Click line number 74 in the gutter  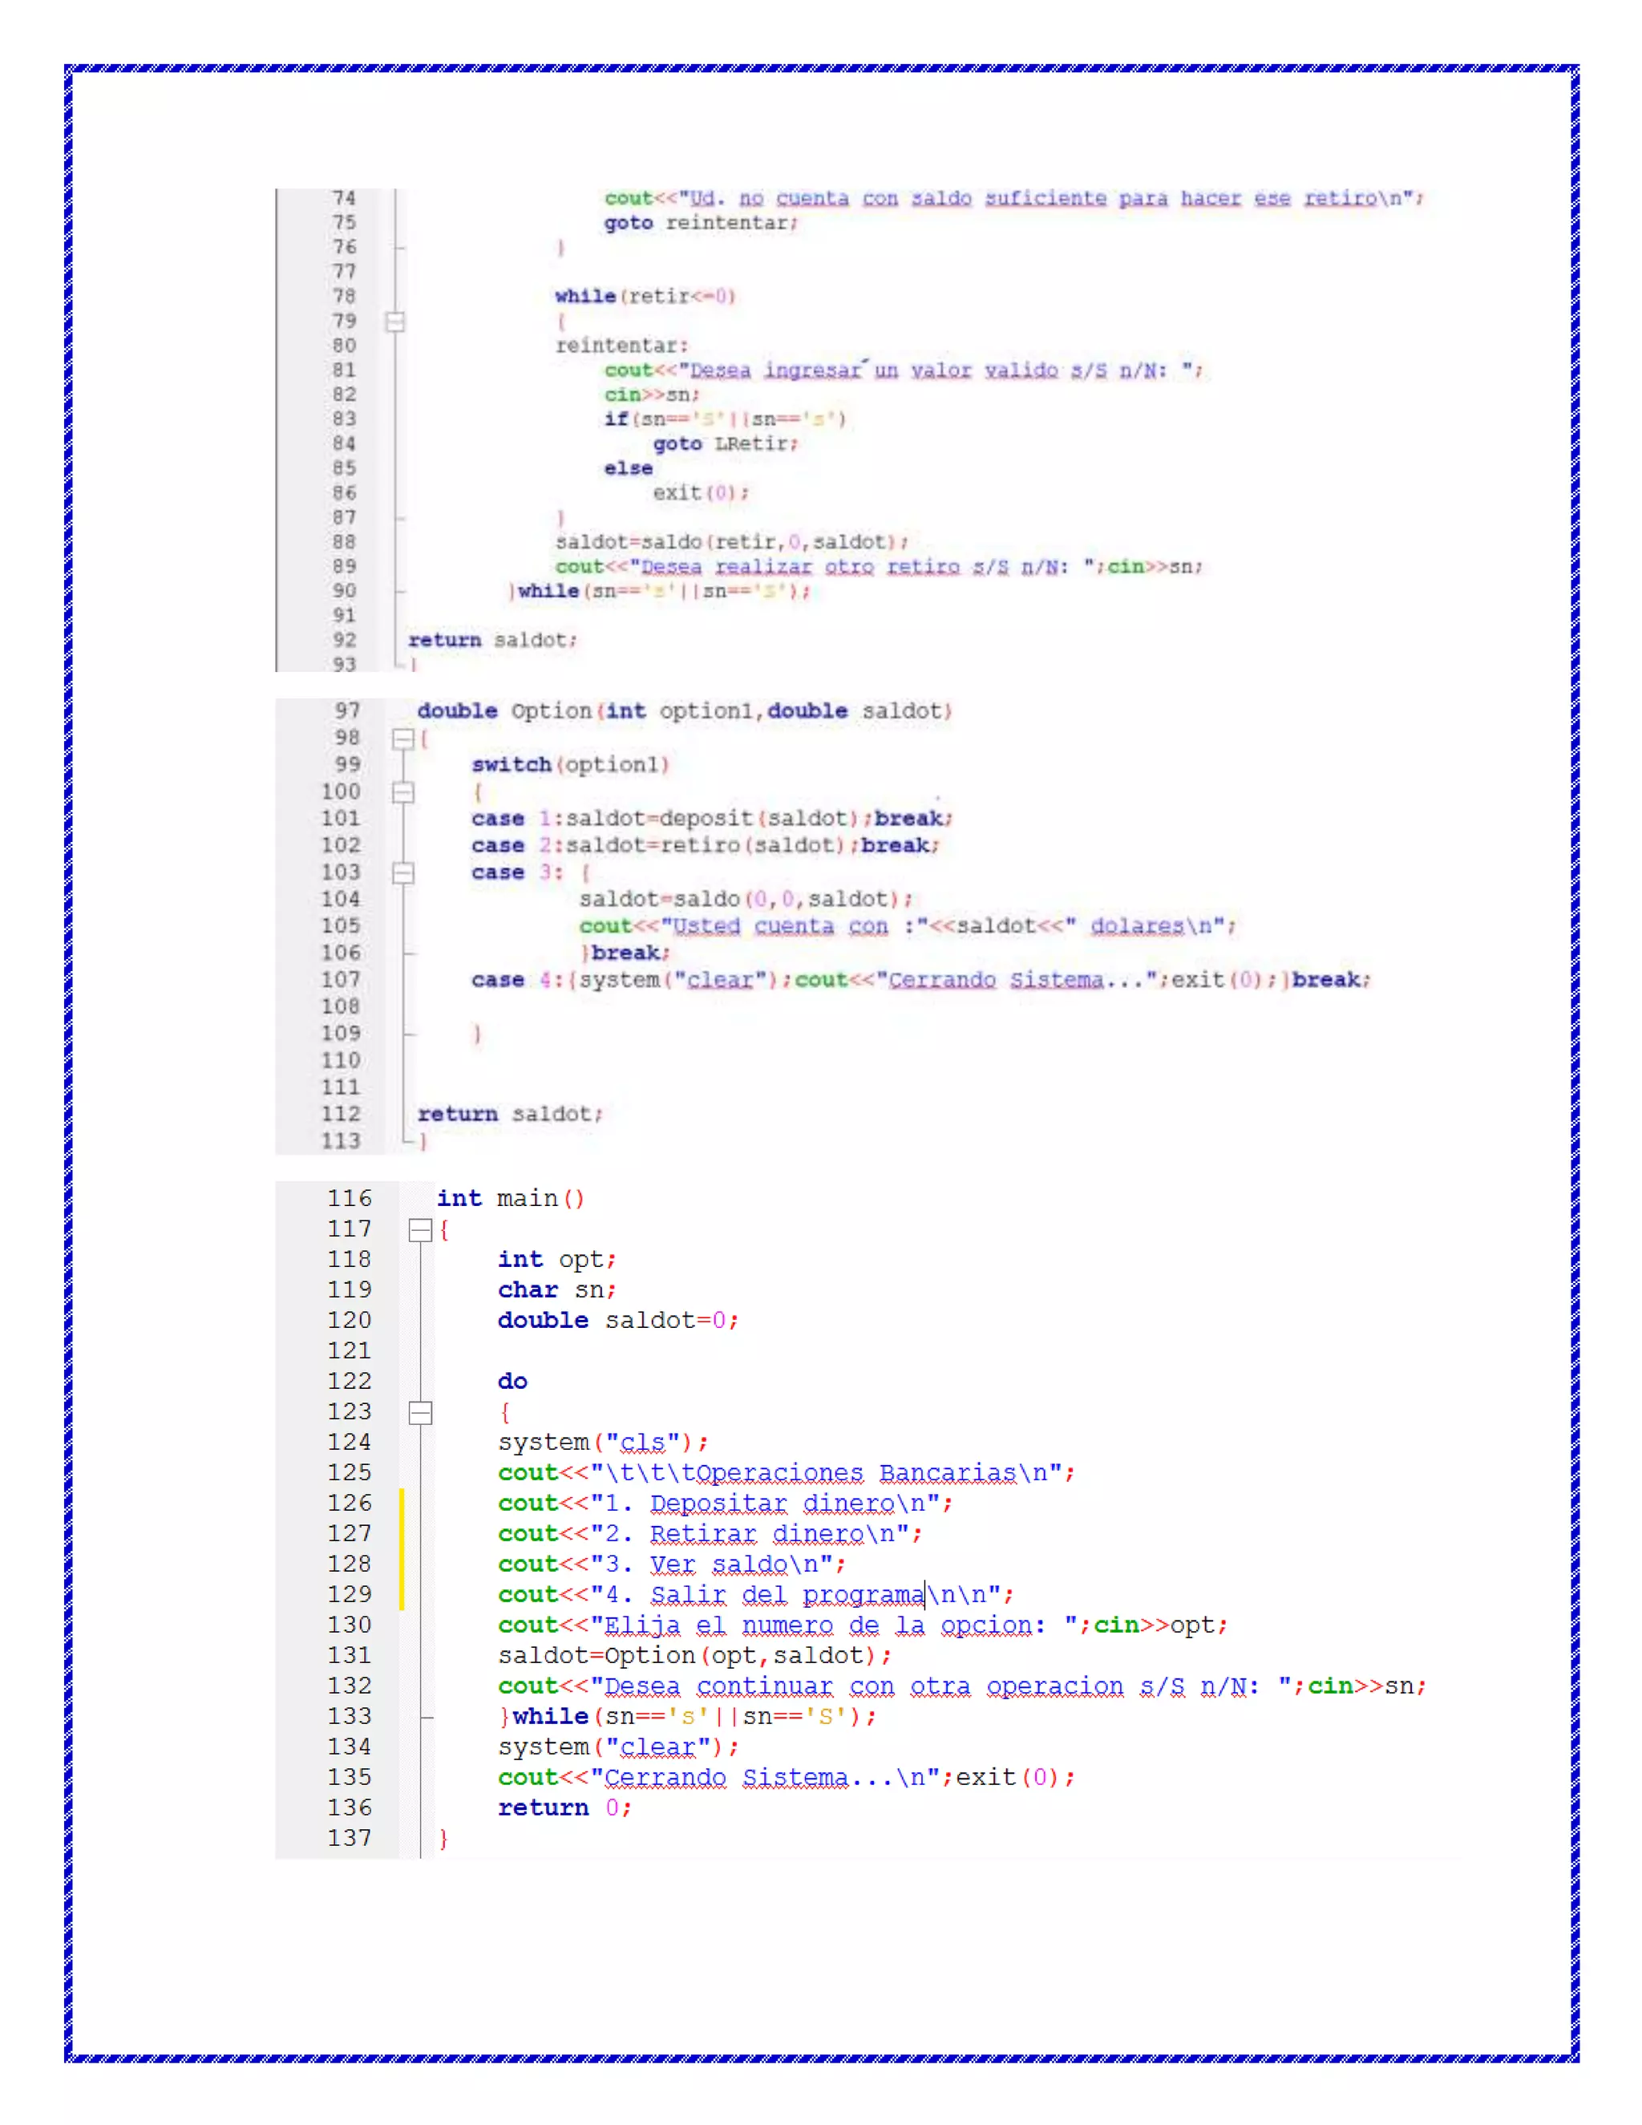coord(344,199)
